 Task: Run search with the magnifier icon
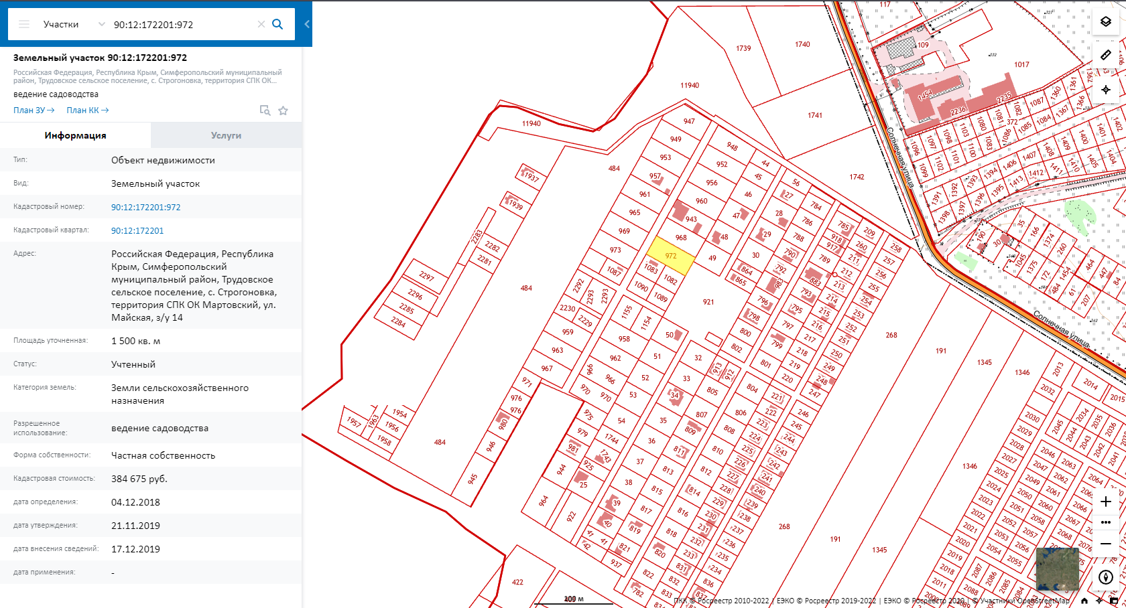coord(277,24)
